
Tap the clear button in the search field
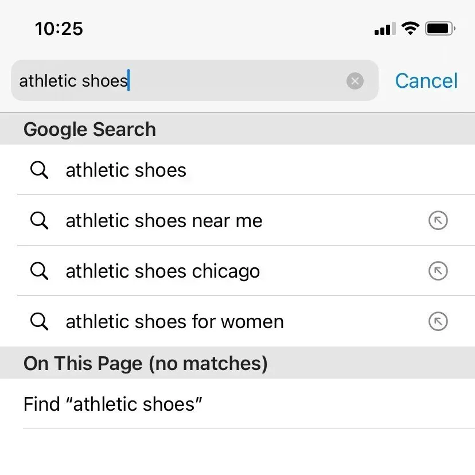(x=355, y=80)
